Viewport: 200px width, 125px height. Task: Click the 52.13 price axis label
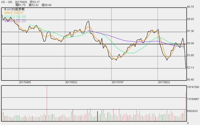click(x=190, y=67)
